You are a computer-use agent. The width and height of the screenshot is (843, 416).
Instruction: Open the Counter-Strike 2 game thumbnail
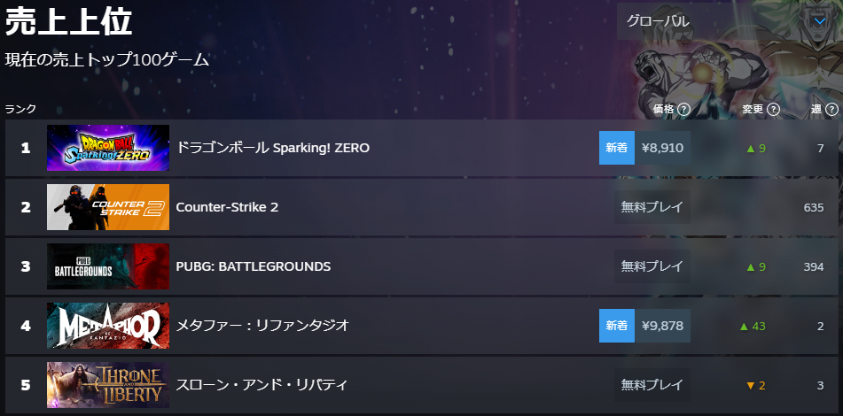pos(107,207)
